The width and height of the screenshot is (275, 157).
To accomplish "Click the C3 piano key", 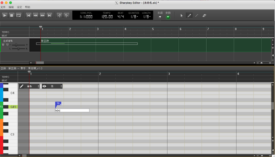I will click(x=12, y=134).
